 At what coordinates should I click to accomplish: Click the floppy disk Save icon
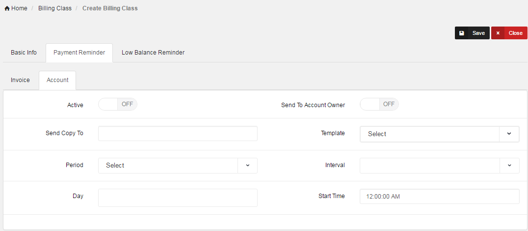(462, 33)
